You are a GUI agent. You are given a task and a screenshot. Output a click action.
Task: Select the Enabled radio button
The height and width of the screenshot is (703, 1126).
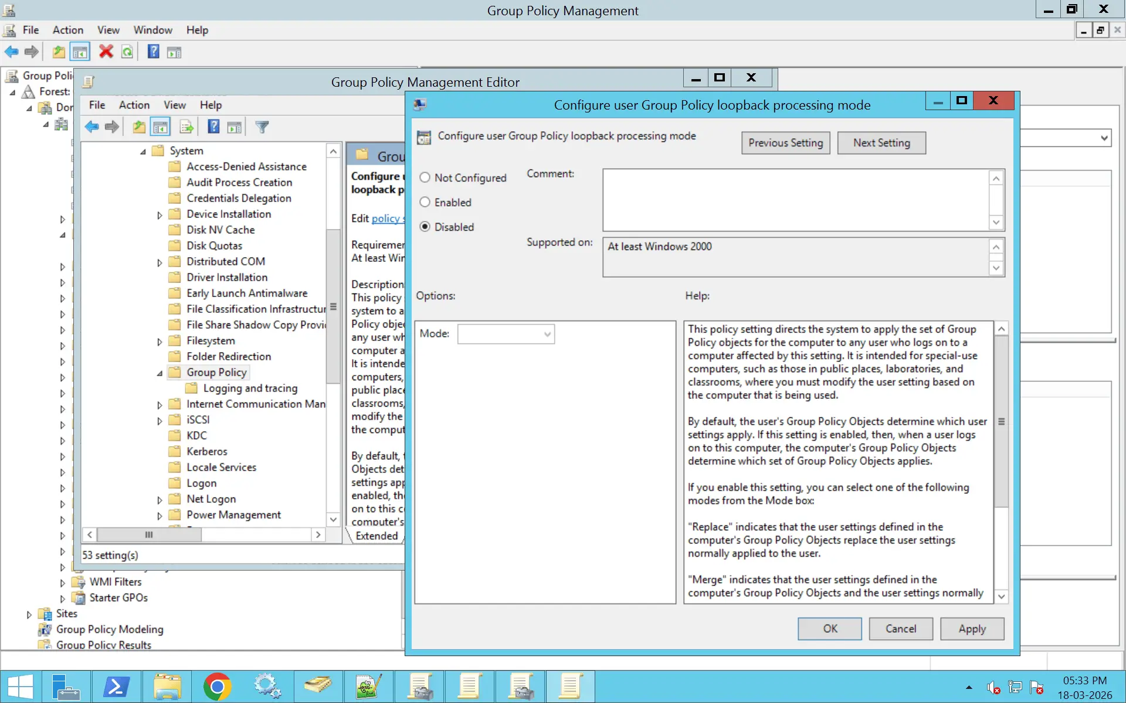(425, 202)
